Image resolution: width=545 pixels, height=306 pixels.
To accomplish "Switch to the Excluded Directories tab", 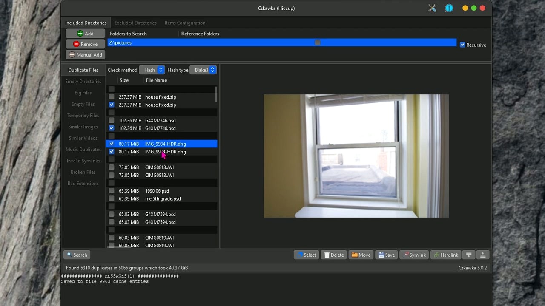I will pos(135,23).
